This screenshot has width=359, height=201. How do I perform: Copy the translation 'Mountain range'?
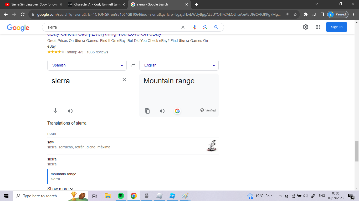pyautogui.click(x=147, y=111)
